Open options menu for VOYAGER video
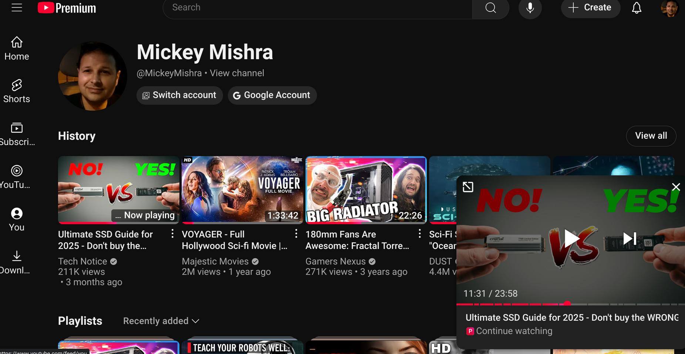685x354 pixels. [x=296, y=234]
